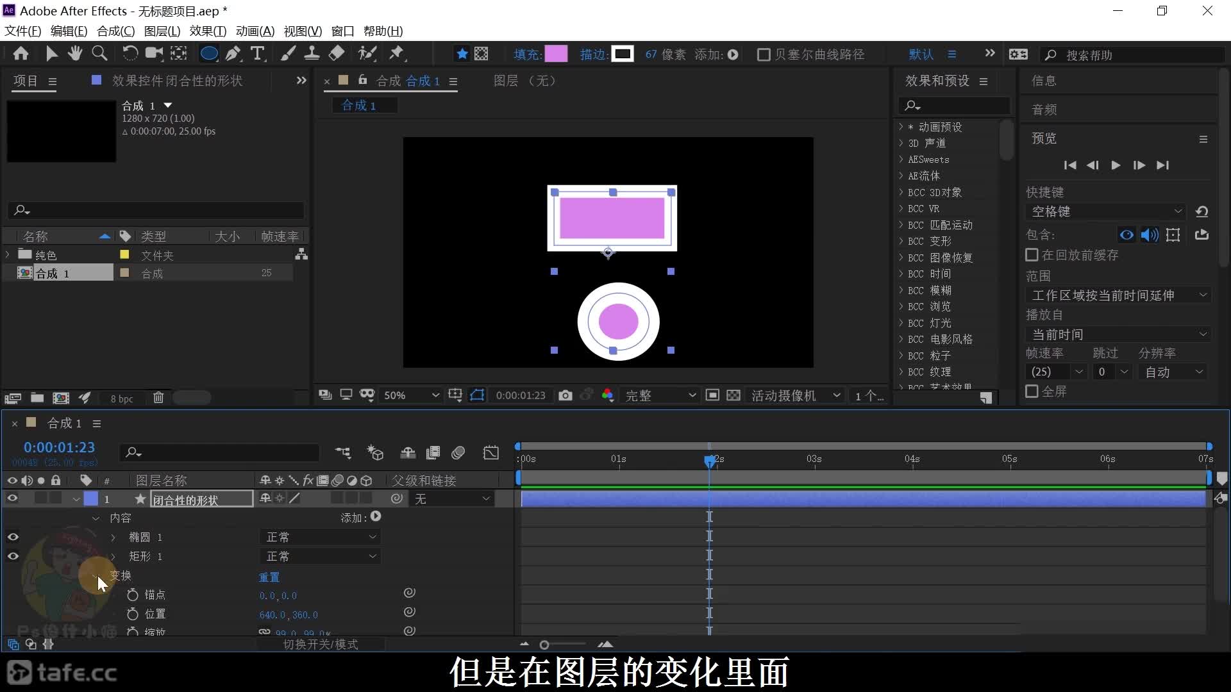Click the 添加 button in contents row
Screen dimensions: 1231x692
[376, 516]
